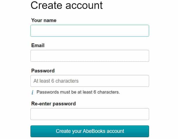Click the "At least 6 characters" placeholder text
178x139 pixels.
click(56, 81)
